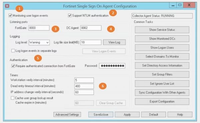200x123 pixels.
Task: Click the Password field
Action: [112, 66]
